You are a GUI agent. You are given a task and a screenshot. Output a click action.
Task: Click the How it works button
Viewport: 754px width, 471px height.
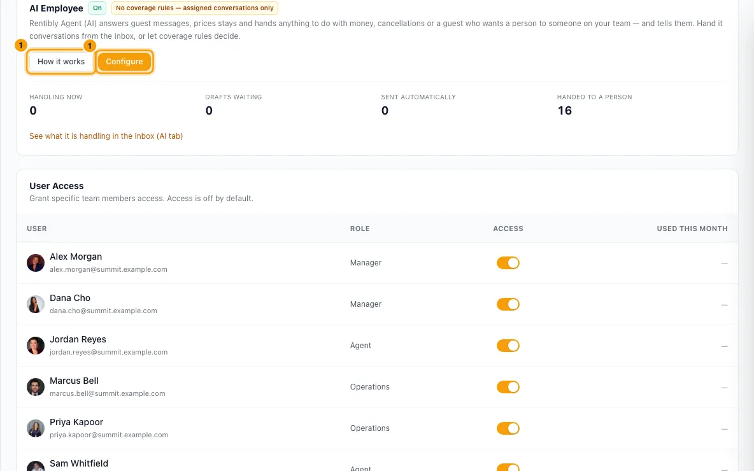[61, 62]
